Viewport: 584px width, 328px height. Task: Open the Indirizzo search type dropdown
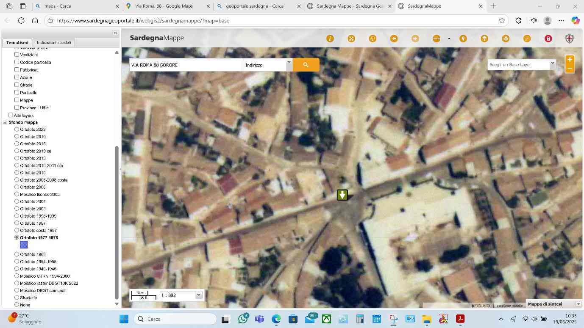coord(268,65)
